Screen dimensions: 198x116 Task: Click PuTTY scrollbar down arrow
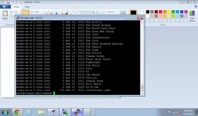[x=142, y=93]
